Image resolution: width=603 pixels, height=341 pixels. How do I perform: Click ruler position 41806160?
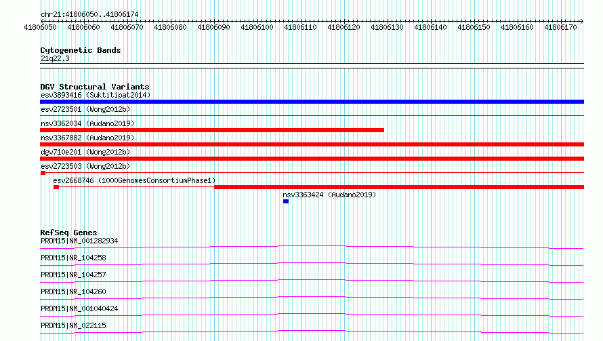coord(517,27)
